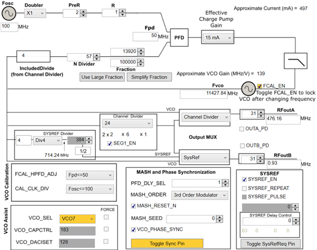Increase the MASH_SEED value
The width and height of the screenshot is (317, 250).
[220, 217]
